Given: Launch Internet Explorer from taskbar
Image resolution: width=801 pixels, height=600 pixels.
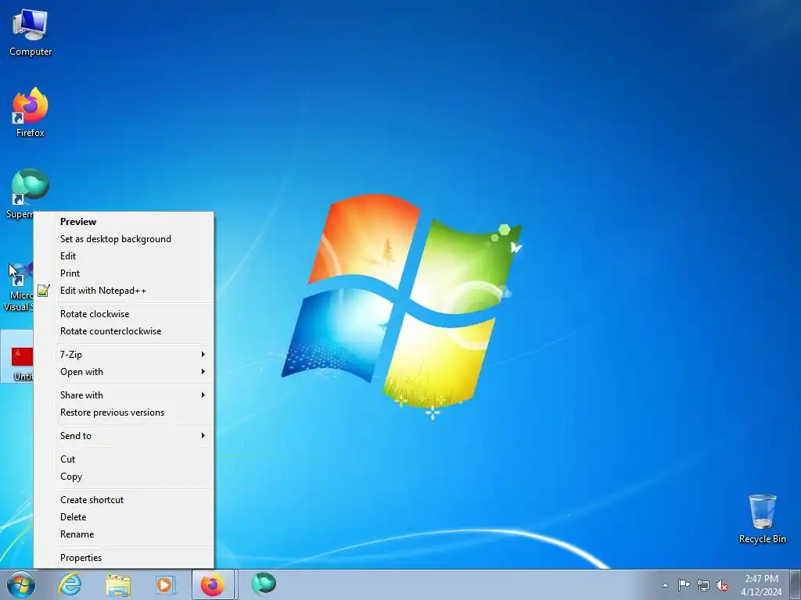Looking at the screenshot, I should pyautogui.click(x=70, y=584).
